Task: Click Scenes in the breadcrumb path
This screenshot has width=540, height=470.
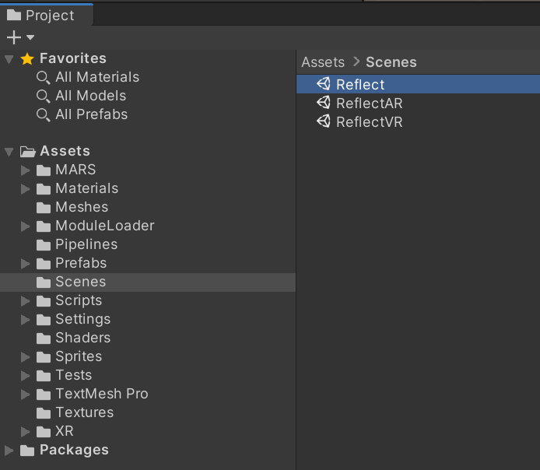Action: (x=391, y=62)
